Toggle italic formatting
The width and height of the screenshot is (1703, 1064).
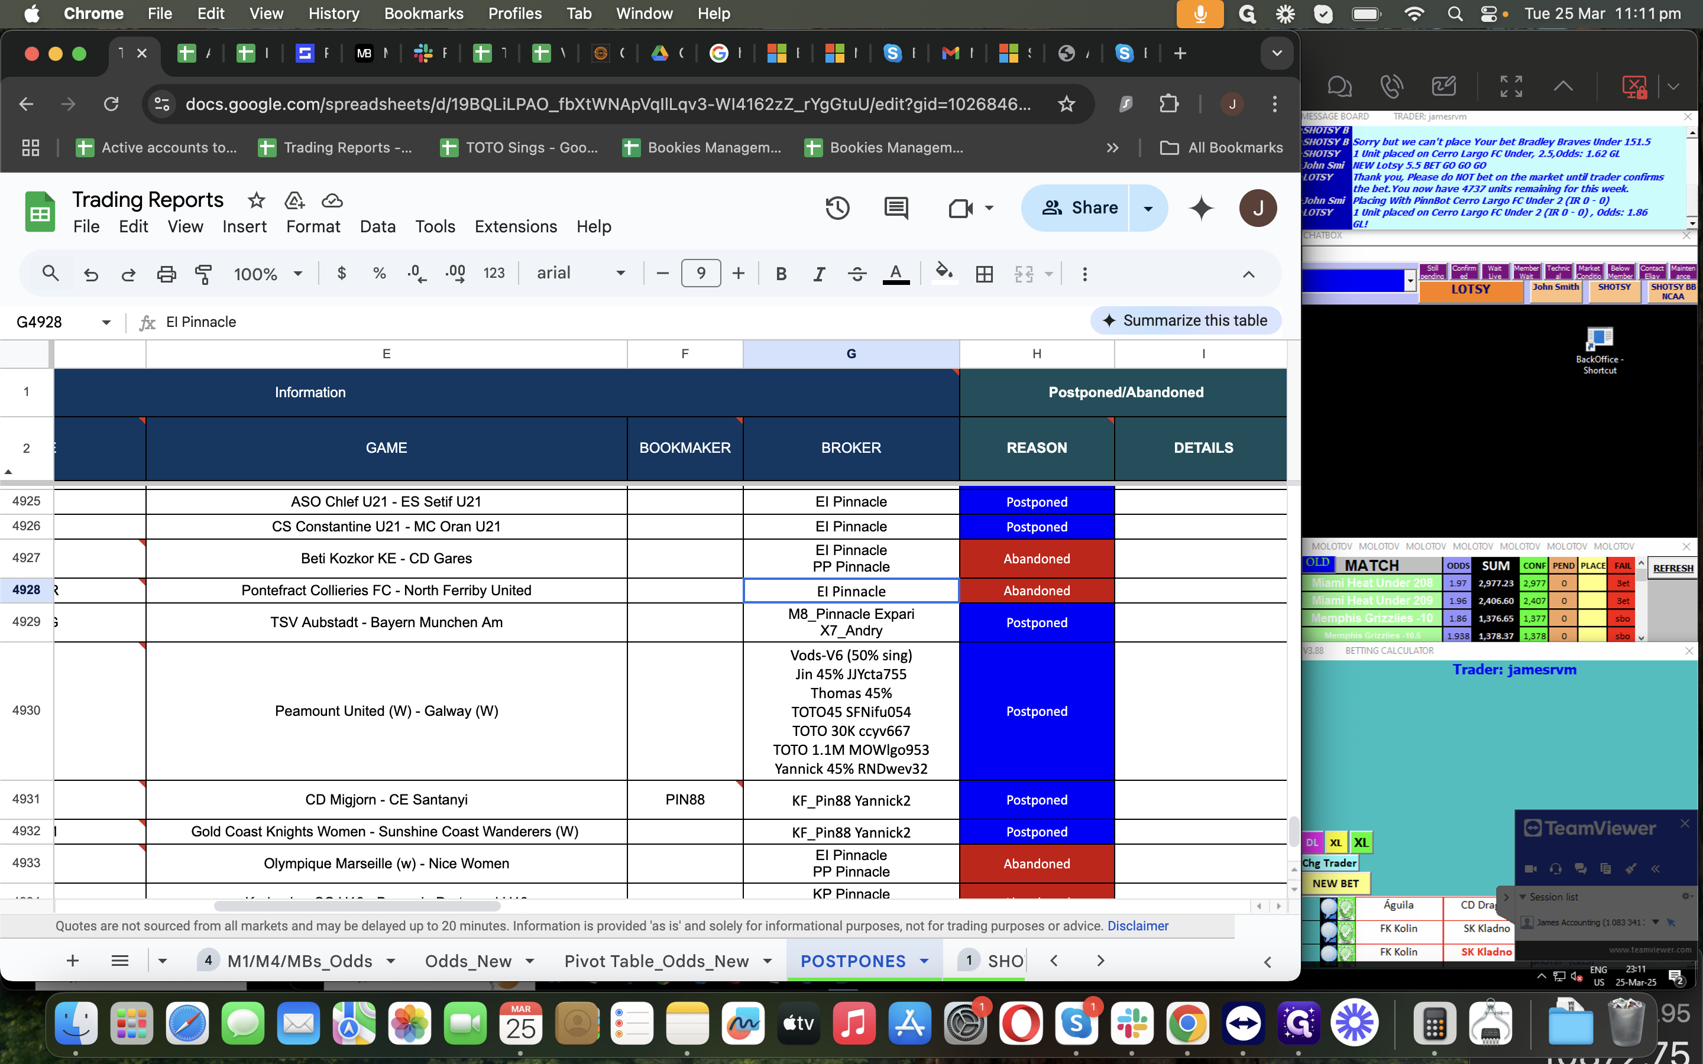tap(818, 274)
